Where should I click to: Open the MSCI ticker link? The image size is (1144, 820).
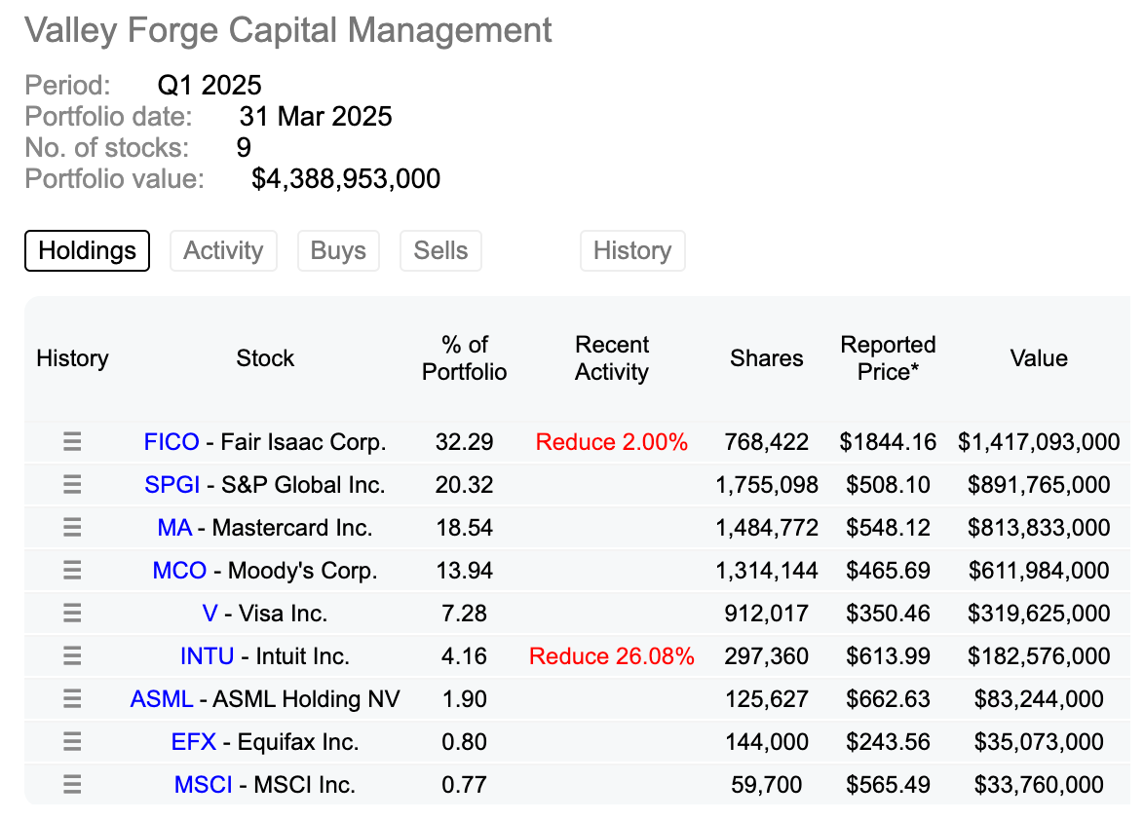[203, 784]
